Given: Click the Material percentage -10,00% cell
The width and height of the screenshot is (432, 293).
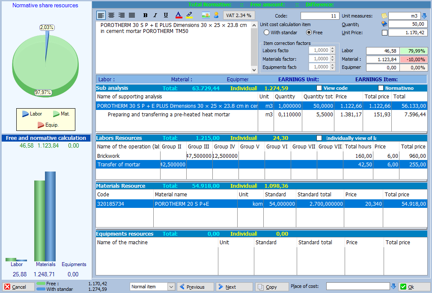Looking at the screenshot, I should pos(414,59).
